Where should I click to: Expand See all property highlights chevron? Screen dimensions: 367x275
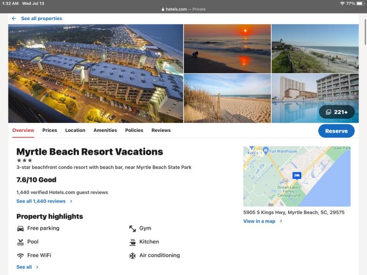coord(37,267)
